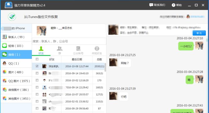Switch to 未知好友 tab
The height and width of the screenshot is (113, 209).
(x=97, y=51)
